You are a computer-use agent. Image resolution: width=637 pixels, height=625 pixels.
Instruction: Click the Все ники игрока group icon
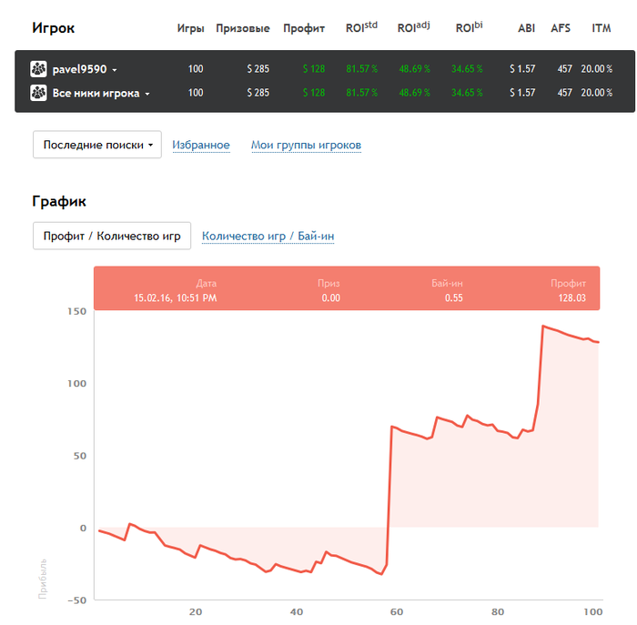[x=38, y=92]
